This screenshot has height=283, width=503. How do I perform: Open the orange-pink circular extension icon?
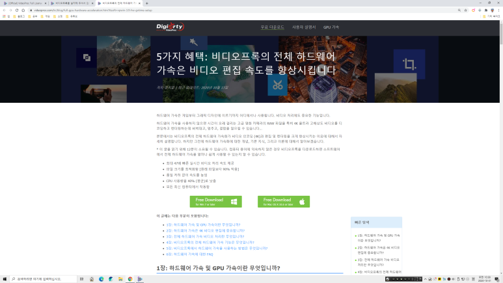pos(473,10)
